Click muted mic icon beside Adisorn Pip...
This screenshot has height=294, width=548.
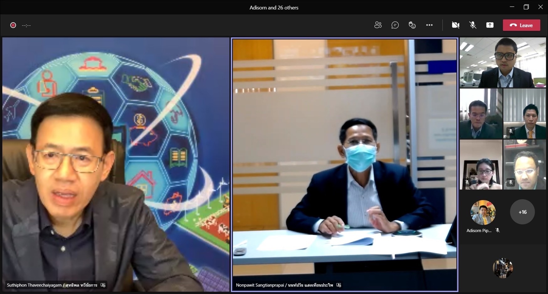[x=498, y=230]
